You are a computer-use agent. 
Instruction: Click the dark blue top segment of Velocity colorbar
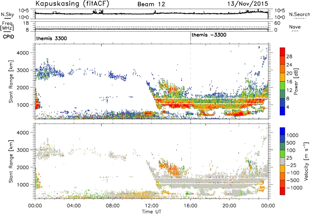pyautogui.click(x=282, y=131)
